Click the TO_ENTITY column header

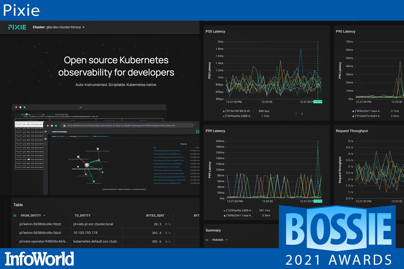(x=82, y=216)
